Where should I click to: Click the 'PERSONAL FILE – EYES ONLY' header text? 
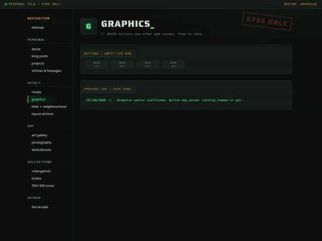[x=35, y=4]
